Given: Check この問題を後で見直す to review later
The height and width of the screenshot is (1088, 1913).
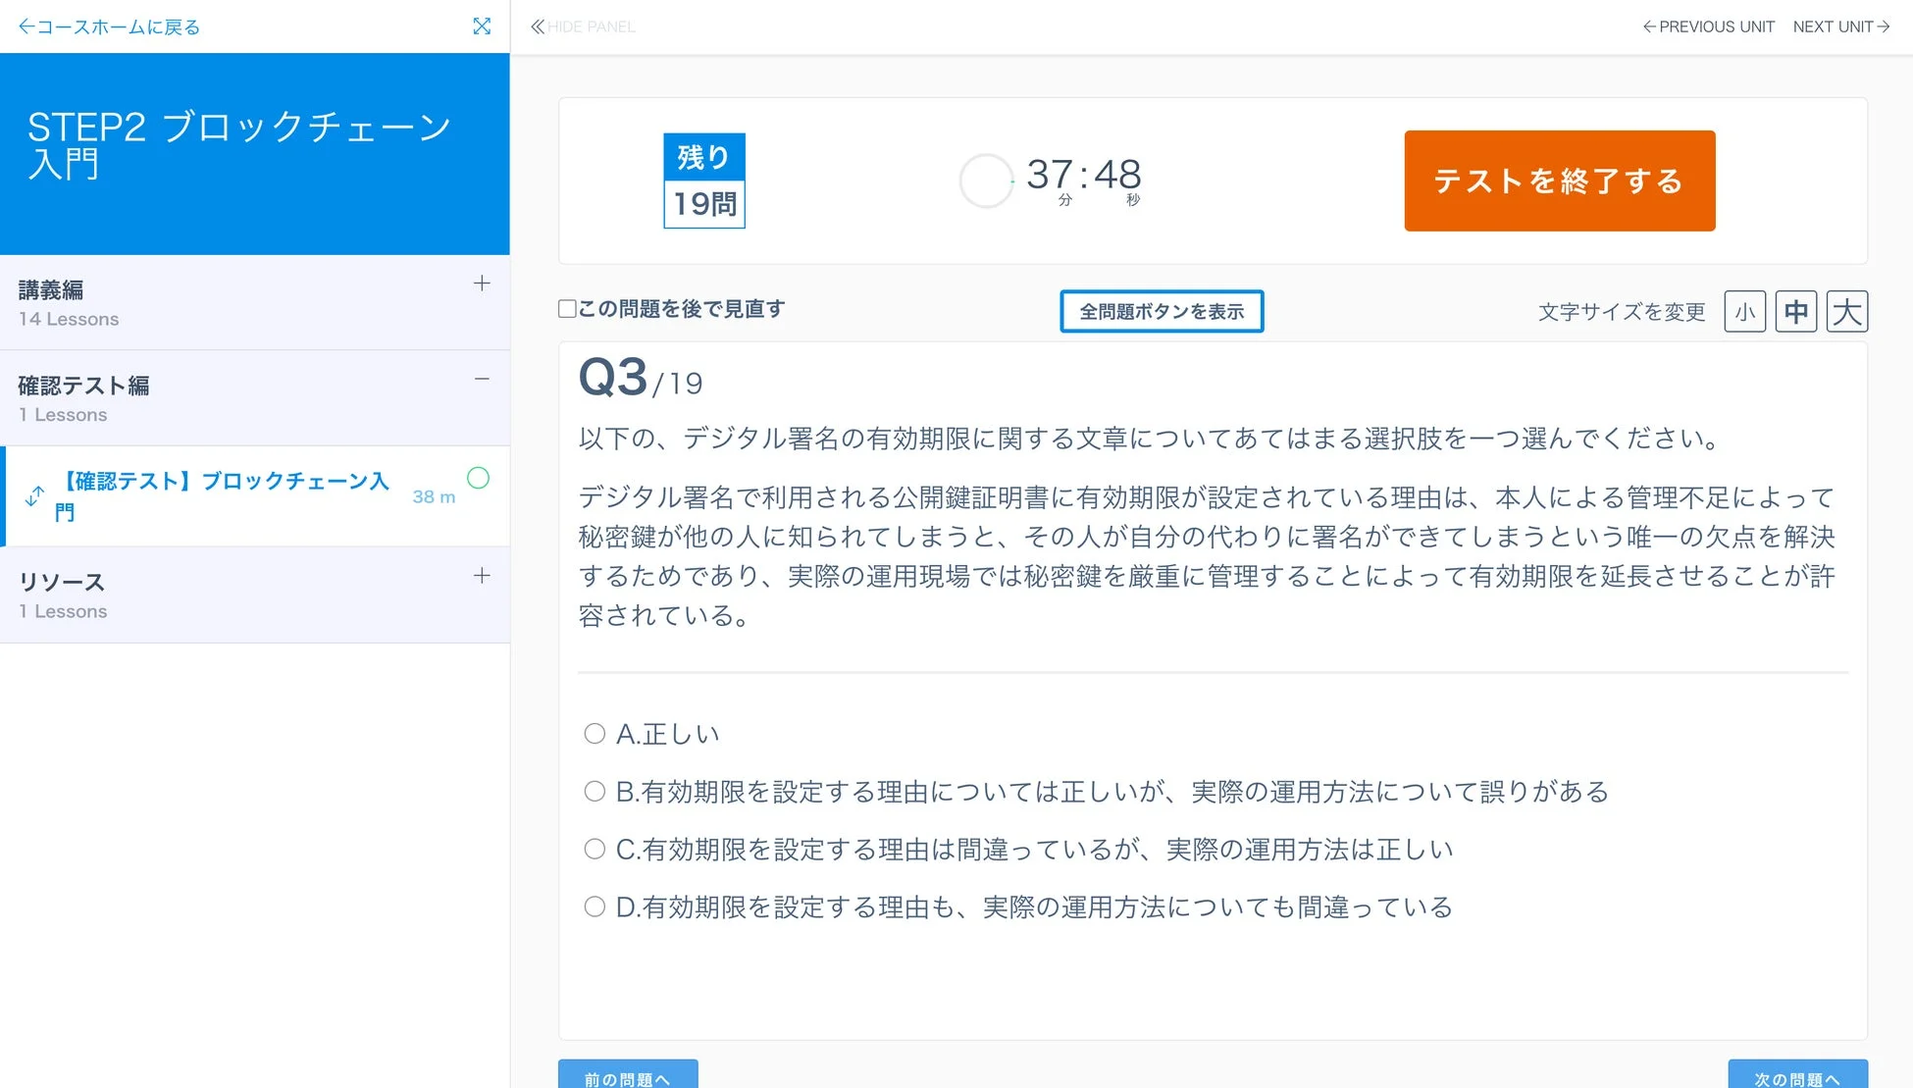Looking at the screenshot, I should pyautogui.click(x=567, y=308).
